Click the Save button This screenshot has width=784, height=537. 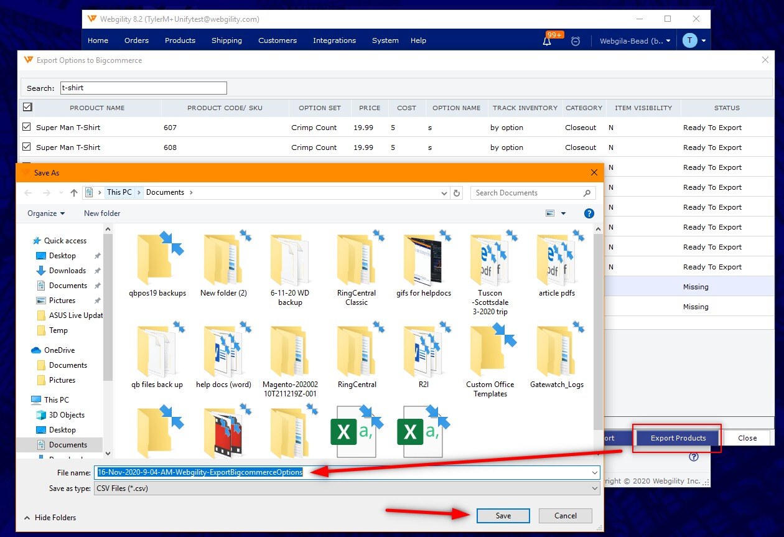click(503, 516)
